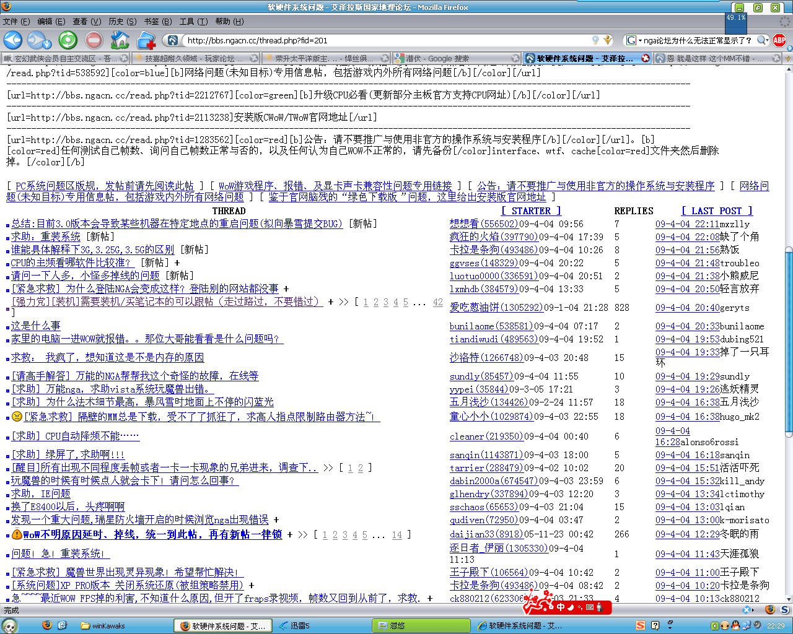Go to the Home page icon
The image size is (793, 634).
tap(120, 40)
